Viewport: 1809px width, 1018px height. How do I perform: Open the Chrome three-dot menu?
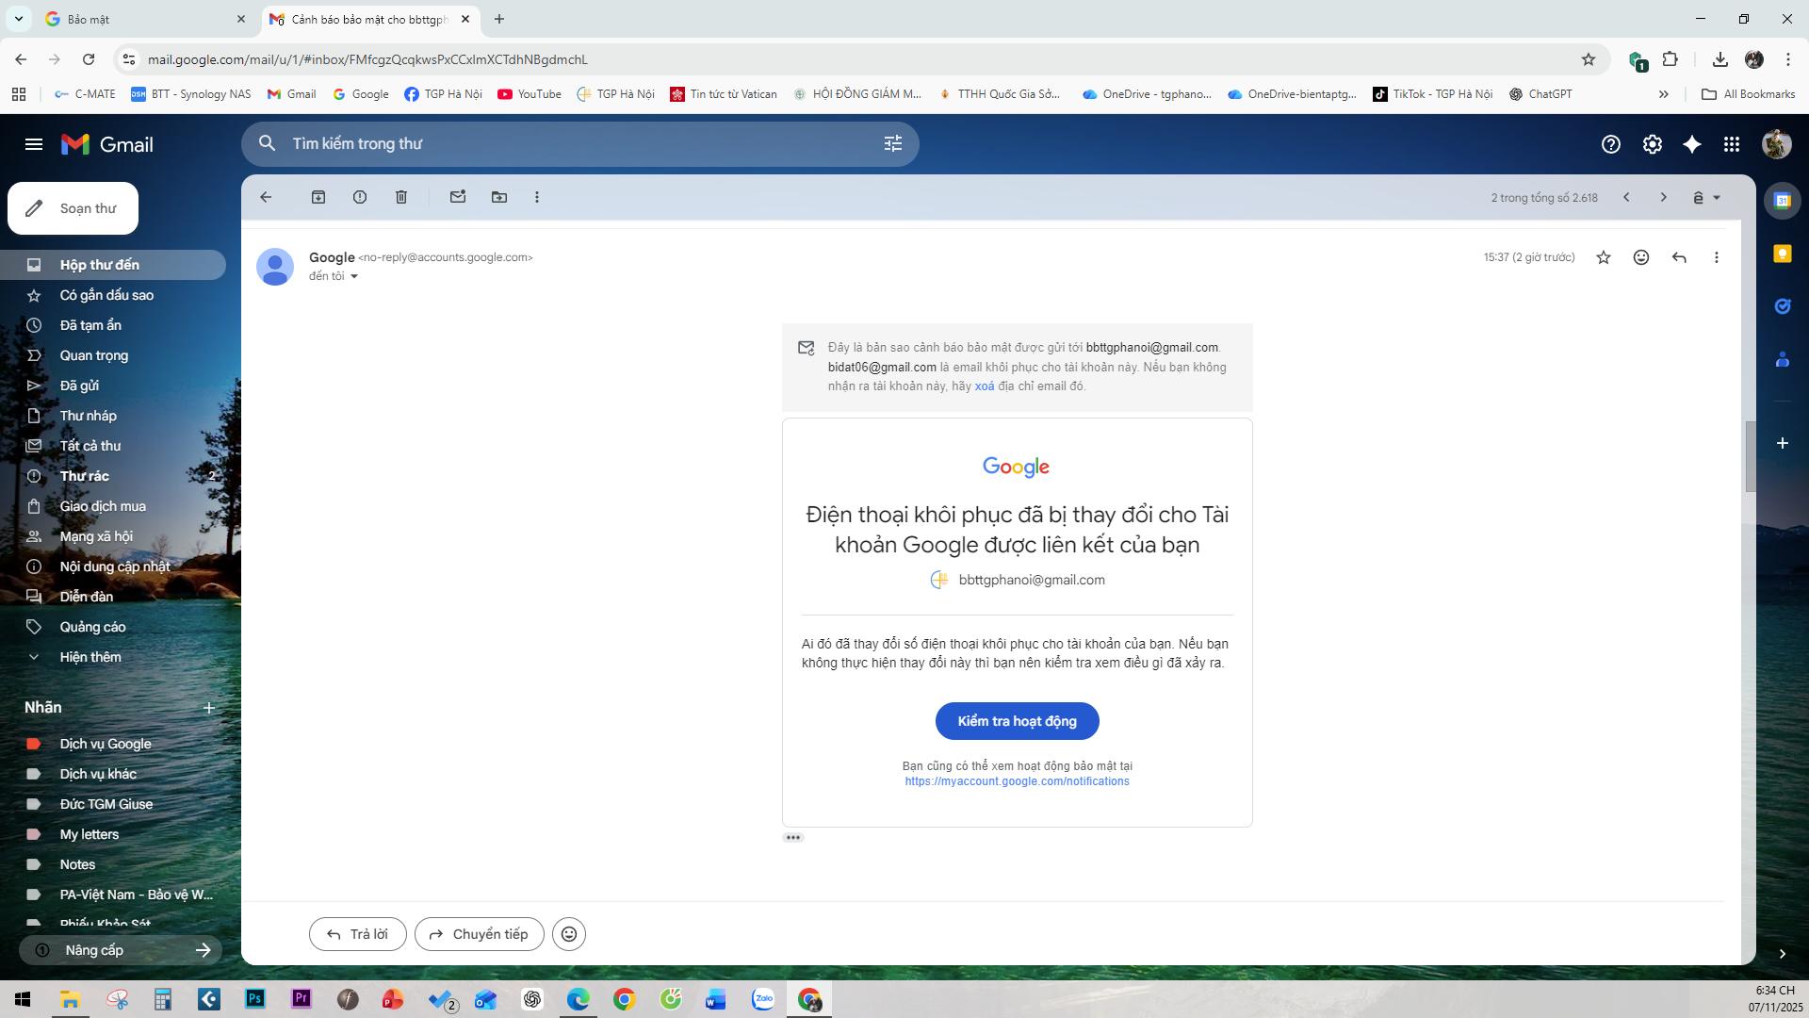(1788, 59)
